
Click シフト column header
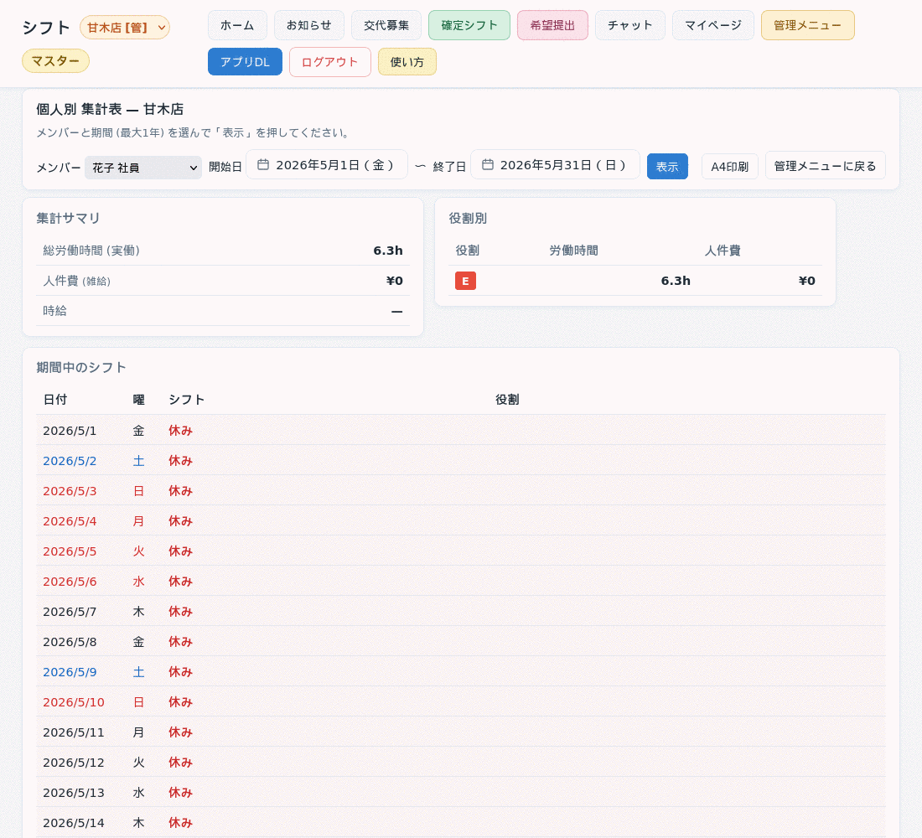(x=186, y=399)
